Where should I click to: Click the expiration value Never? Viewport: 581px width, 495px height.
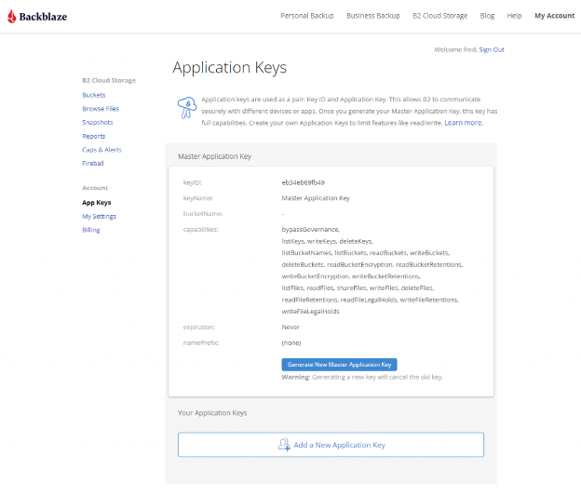(290, 328)
